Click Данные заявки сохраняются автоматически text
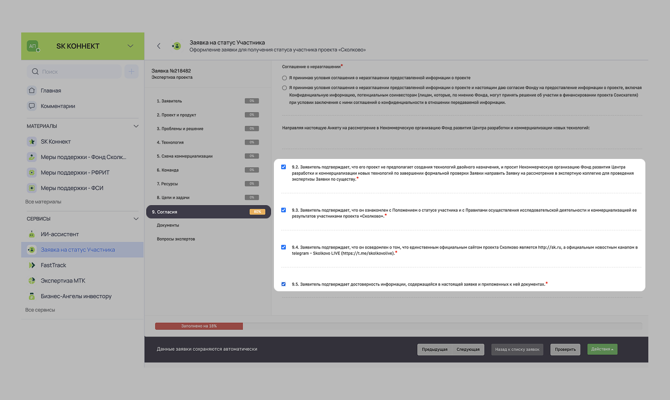670x400 pixels. [x=207, y=349]
